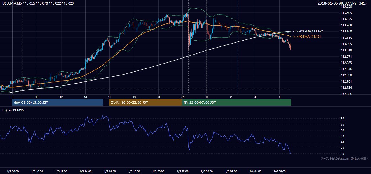
Task: Click price level 112.781 on price axis
Action: 346,81
